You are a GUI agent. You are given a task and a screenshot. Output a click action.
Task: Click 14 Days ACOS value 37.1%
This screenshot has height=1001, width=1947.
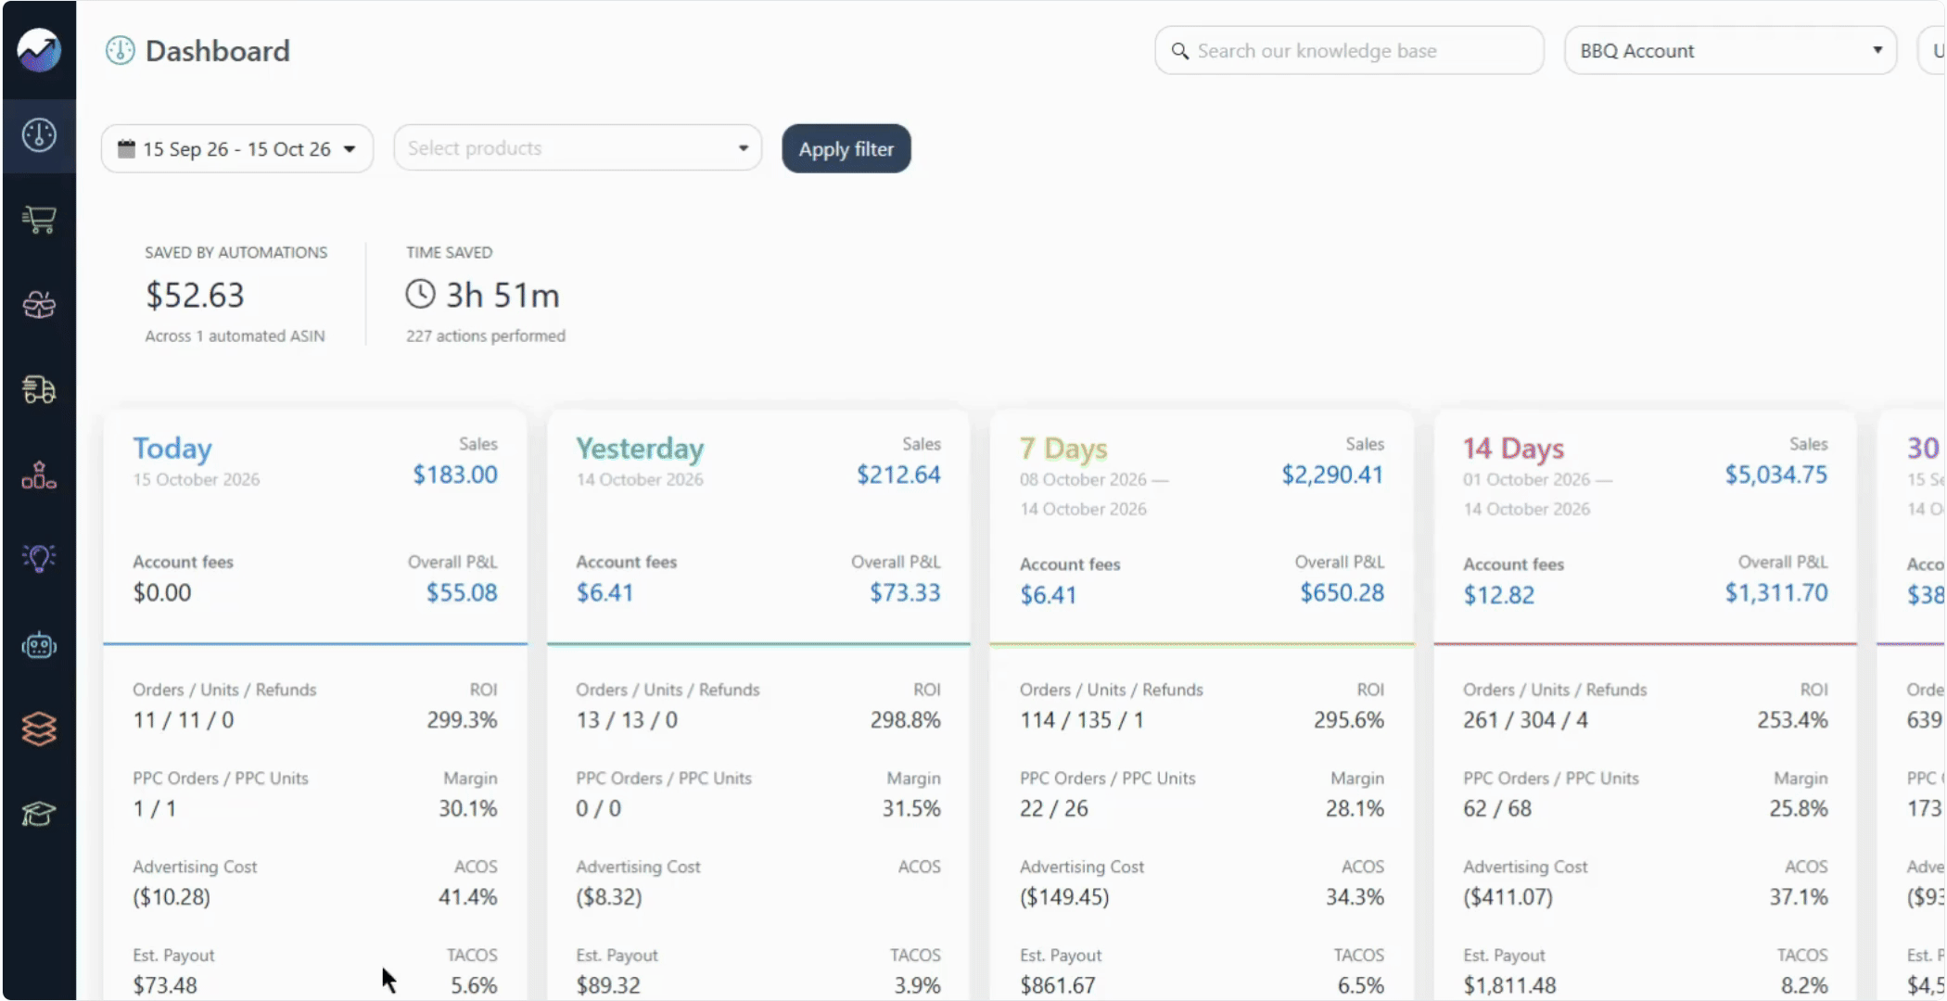click(1798, 897)
